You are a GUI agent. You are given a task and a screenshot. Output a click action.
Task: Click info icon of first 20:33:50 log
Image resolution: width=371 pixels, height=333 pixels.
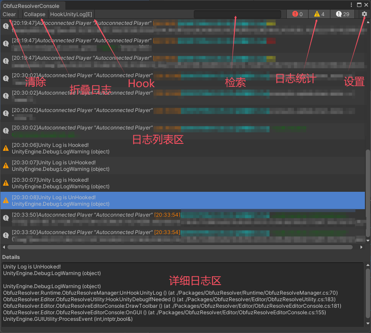pos(6,218)
